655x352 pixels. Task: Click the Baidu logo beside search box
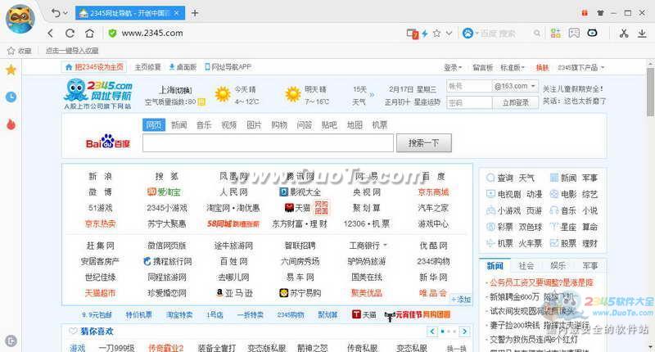[x=108, y=142]
